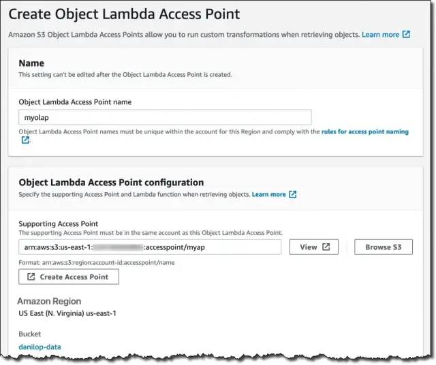
Task: Click external icon after access point naming rules
Action: (25, 141)
